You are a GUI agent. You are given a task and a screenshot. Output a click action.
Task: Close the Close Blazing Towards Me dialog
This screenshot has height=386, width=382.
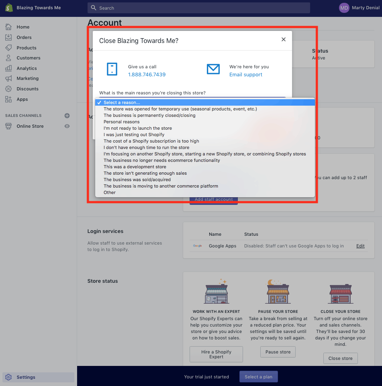click(x=284, y=39)
